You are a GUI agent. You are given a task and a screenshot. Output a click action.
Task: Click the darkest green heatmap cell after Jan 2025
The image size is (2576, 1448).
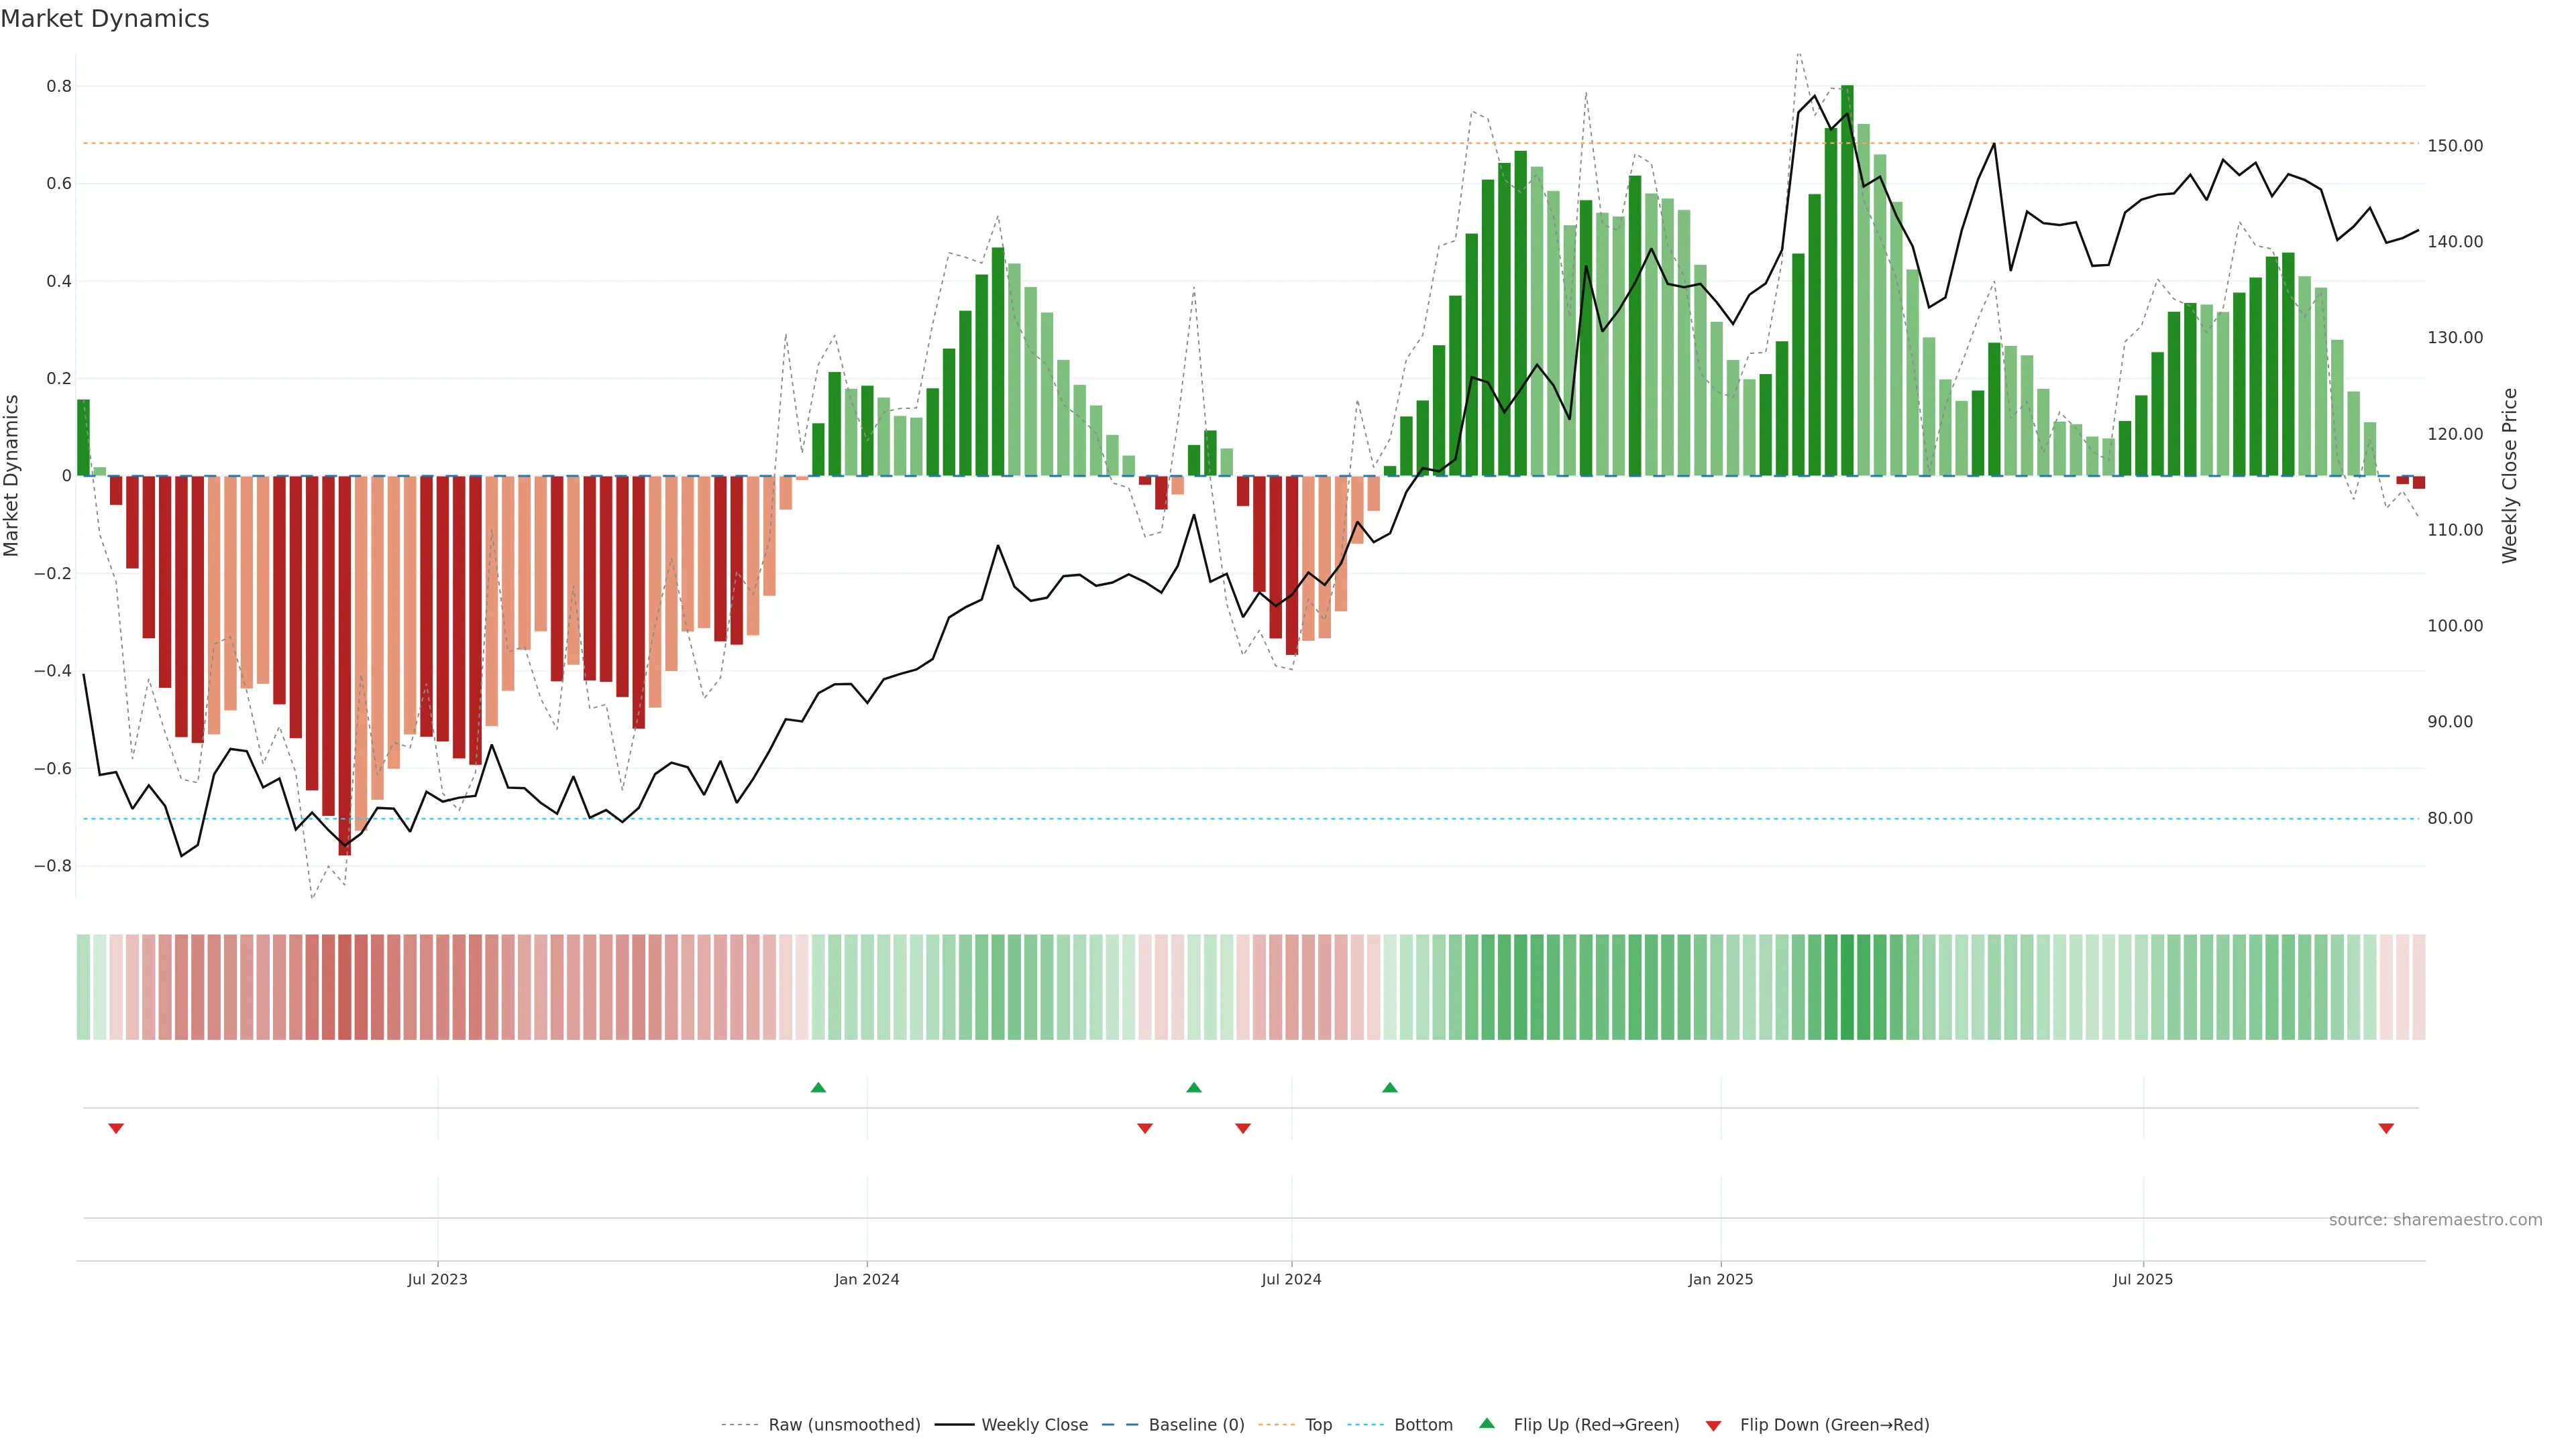[x=1847, y=986]
